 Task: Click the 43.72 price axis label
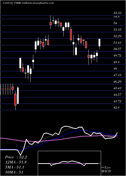click(x=117, y=101)
